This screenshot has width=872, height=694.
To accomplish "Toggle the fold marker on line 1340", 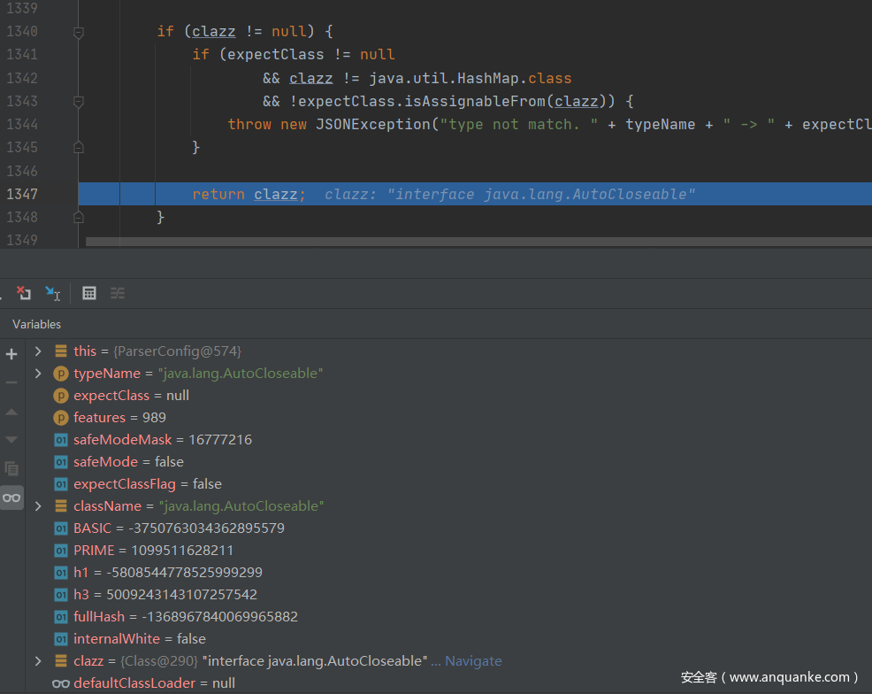I will 79,32.
